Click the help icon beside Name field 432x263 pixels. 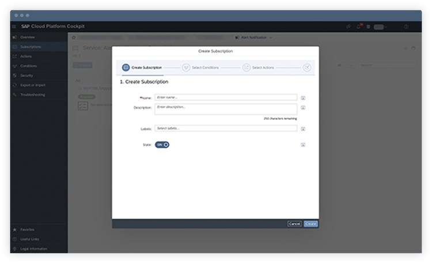tap(303, 98)
